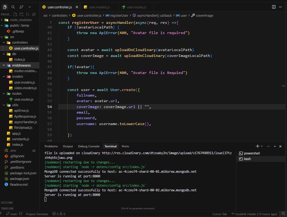Open index.js under db folder

pos(19,59)
